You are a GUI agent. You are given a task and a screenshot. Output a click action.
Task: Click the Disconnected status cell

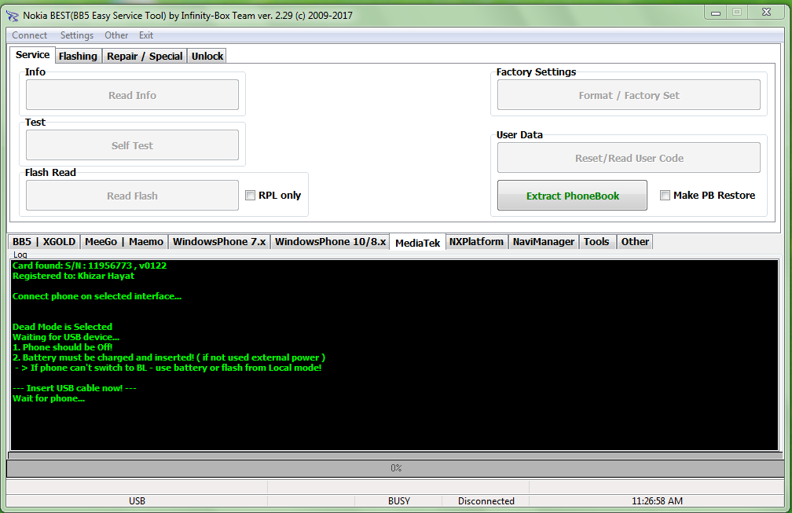click(486, 501)
